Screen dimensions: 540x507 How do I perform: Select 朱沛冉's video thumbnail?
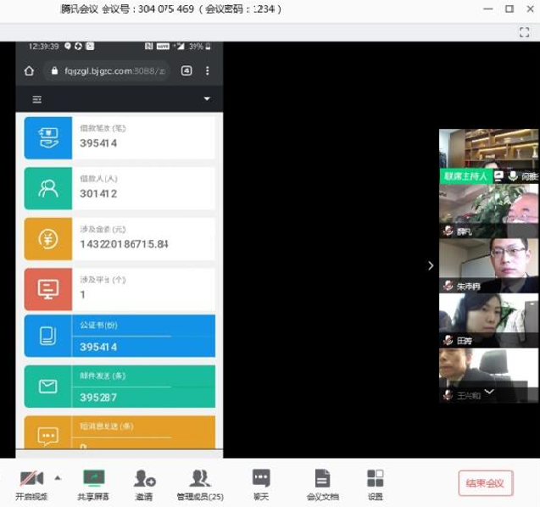click(488, 265)
